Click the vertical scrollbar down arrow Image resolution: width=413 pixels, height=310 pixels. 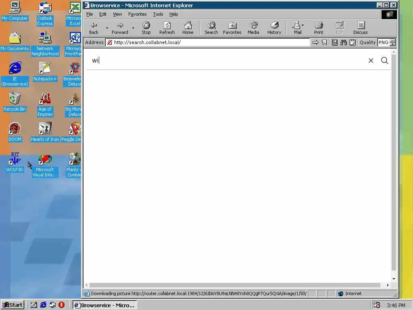394,279
